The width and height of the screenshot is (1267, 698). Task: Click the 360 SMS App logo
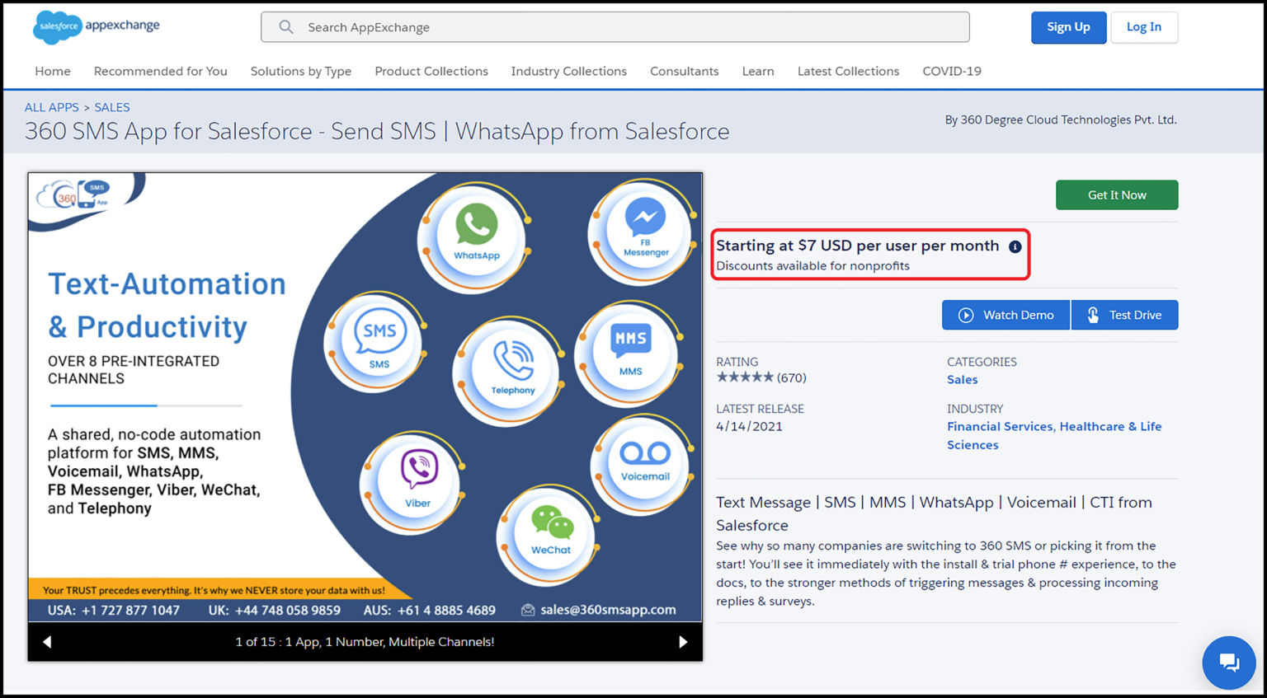coord(73,195)
